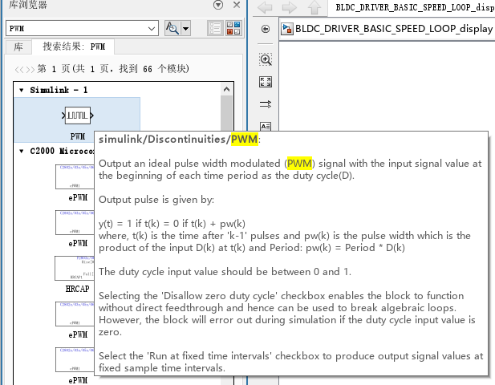Switch to the 库 tab
Viewport: 495px width, 385px height.
pyautogui.click(x=18, y=47)
